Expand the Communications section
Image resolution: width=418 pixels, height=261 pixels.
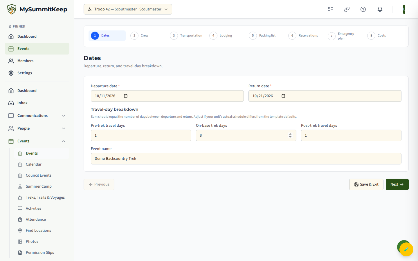click(x=37, y=116)
